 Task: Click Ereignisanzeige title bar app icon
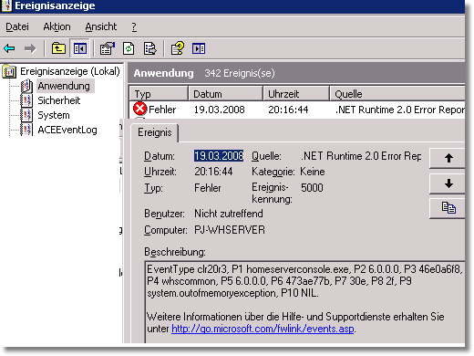click(6, 5)
